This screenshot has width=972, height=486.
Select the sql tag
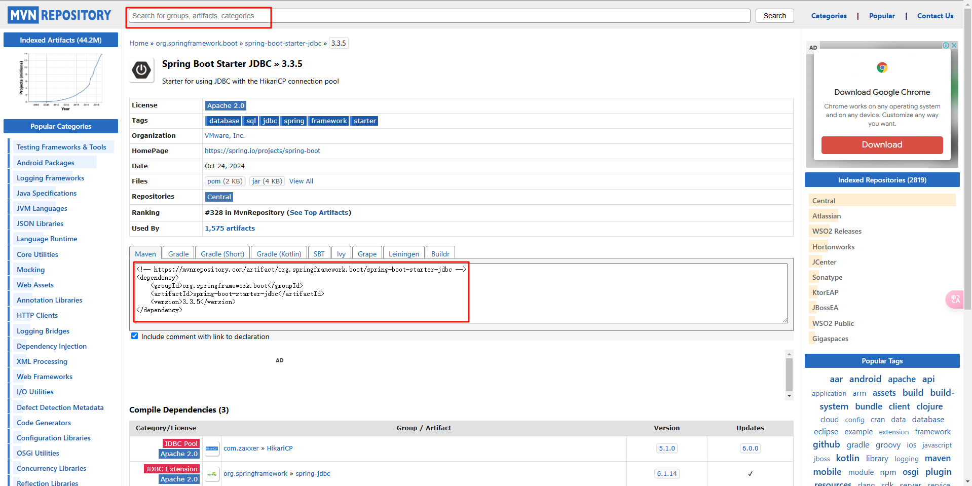click(251, 121)
